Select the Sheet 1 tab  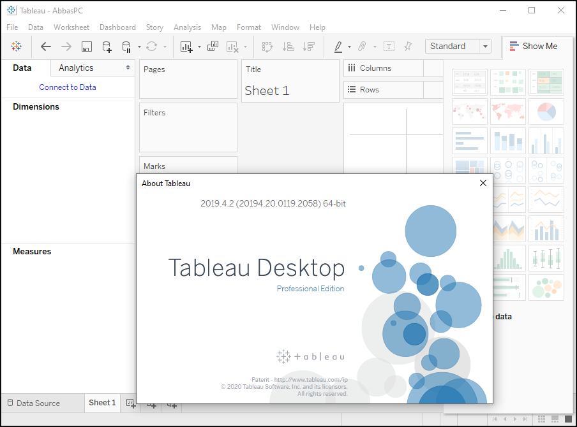(102, 403)
